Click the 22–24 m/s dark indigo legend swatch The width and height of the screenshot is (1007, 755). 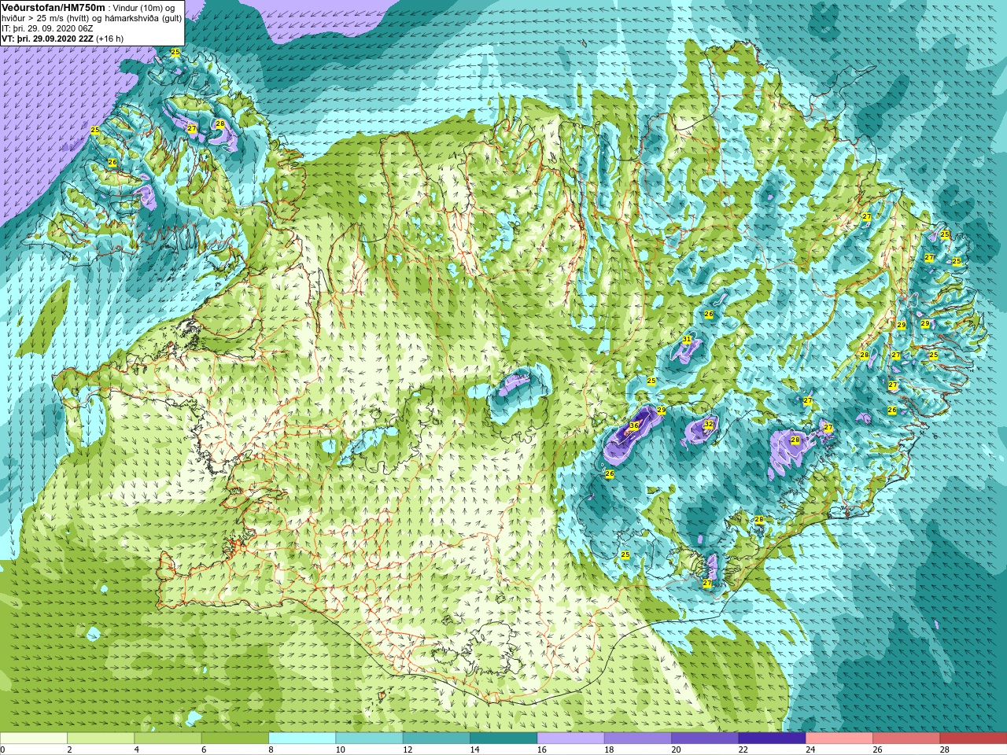click(x=772, y=738)
